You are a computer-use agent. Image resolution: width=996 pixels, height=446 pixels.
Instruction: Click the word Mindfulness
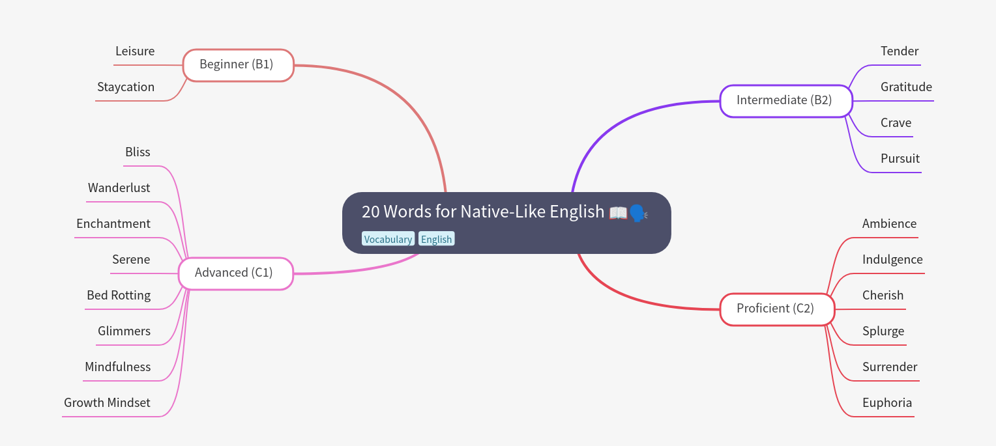coord(118,367)
